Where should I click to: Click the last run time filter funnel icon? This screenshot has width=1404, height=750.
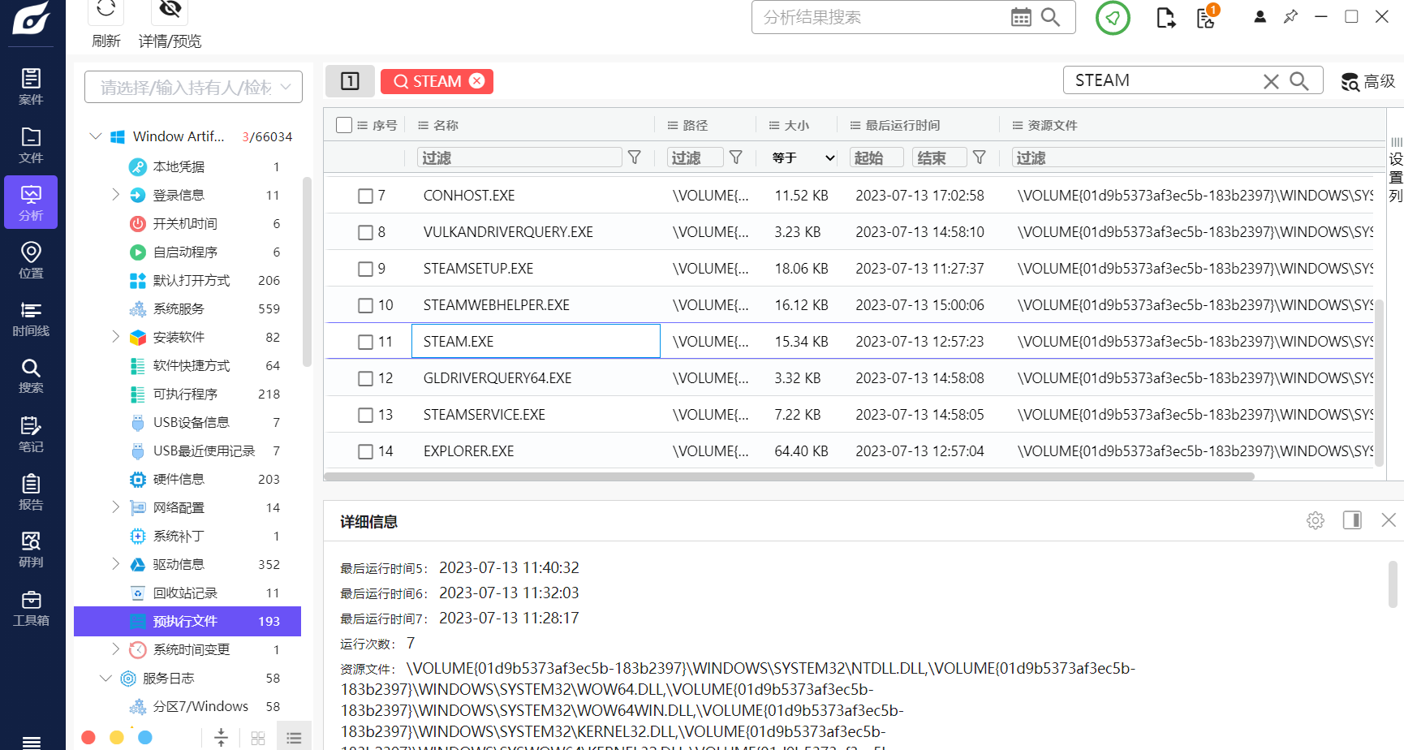click(x=980, y=157)
